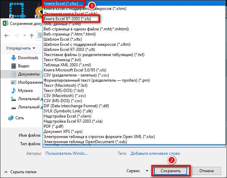Open recent locations dropdown chevron
Viewport: 227px width, 178px height.
click(x=25, y=35)
